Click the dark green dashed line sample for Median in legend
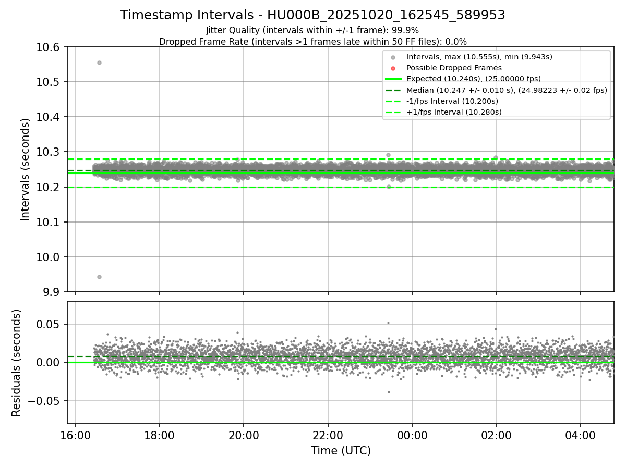Viewport: 626px width, 469px height. 393,90
